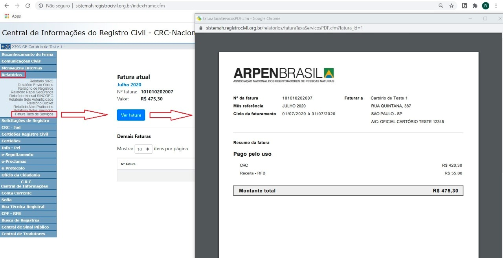Open CRC - Jud menu item
Screen dimensions: 503x258
[28, 127]
